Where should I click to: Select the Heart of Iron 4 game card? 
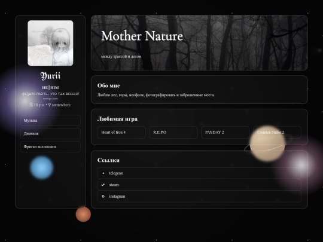(x=121, y=132)
